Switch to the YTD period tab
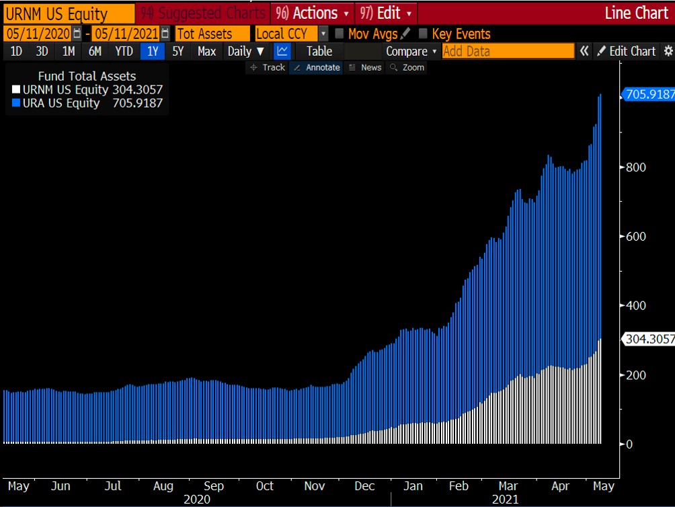The width and height of the screenshot is (675, 507). [124, 51]
